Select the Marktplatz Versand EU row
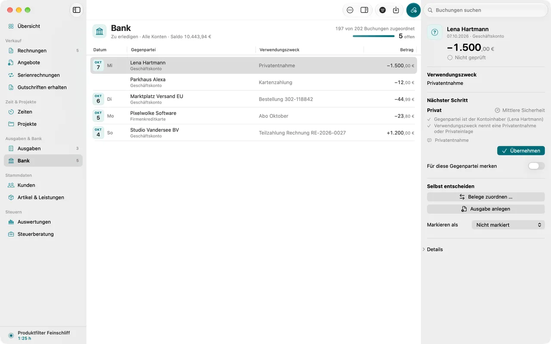551x344 pixels. (x=254, y=99)
